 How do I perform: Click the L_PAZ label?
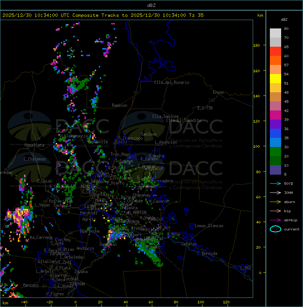coord(246,268)
